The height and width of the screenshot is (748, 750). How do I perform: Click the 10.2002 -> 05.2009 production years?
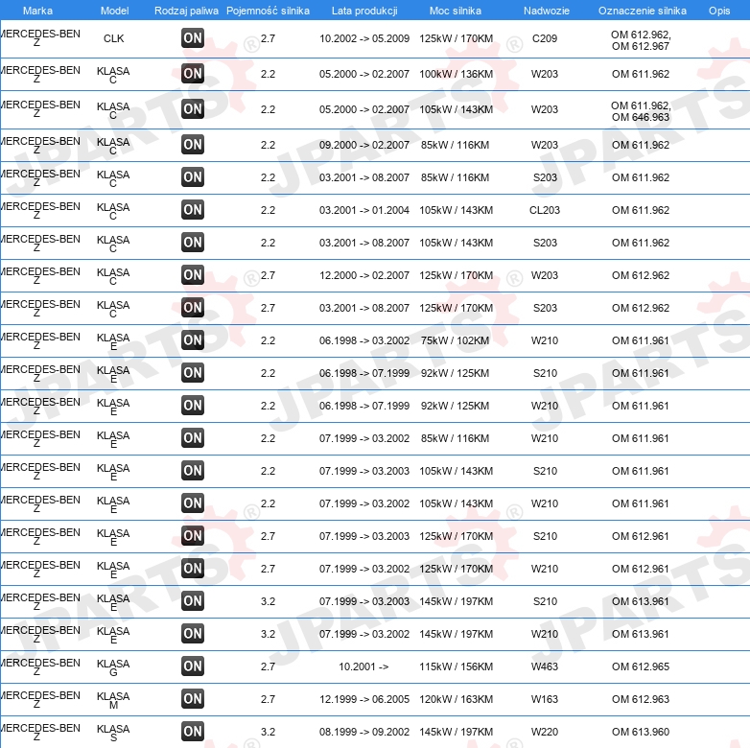click(364, 38)
